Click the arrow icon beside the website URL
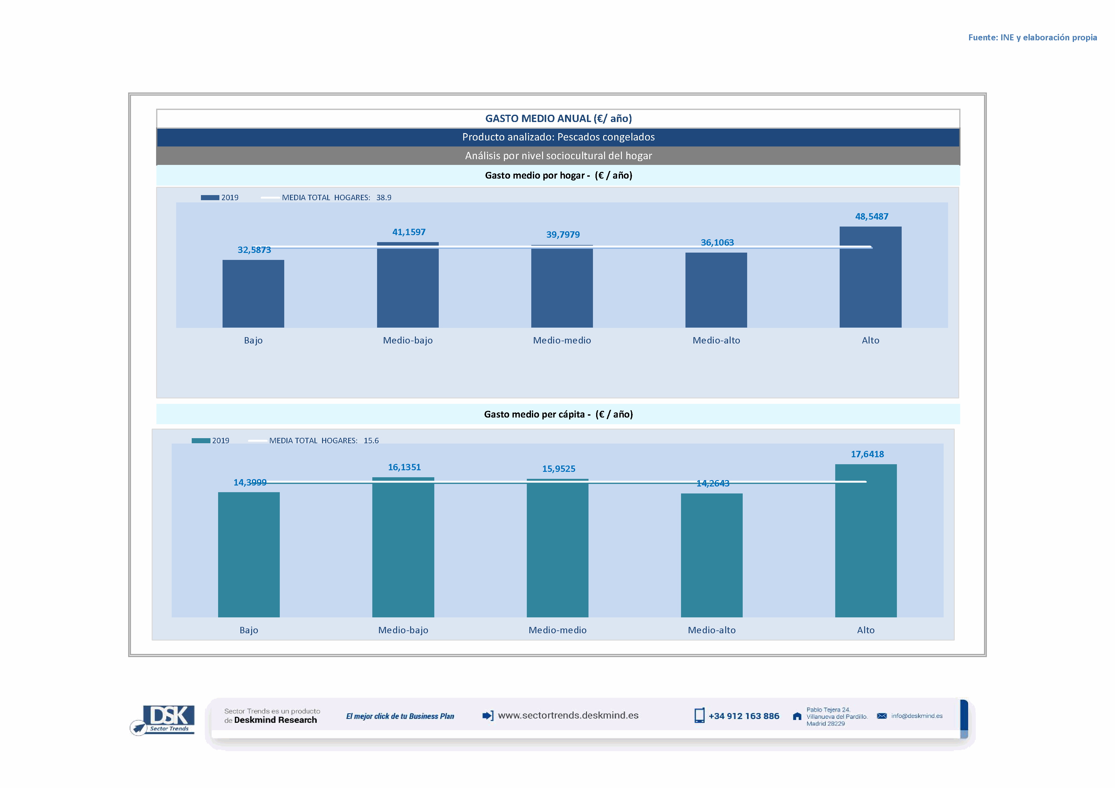Image resolution: width=1115 pixels, height=788 pixels. point(488,715)
